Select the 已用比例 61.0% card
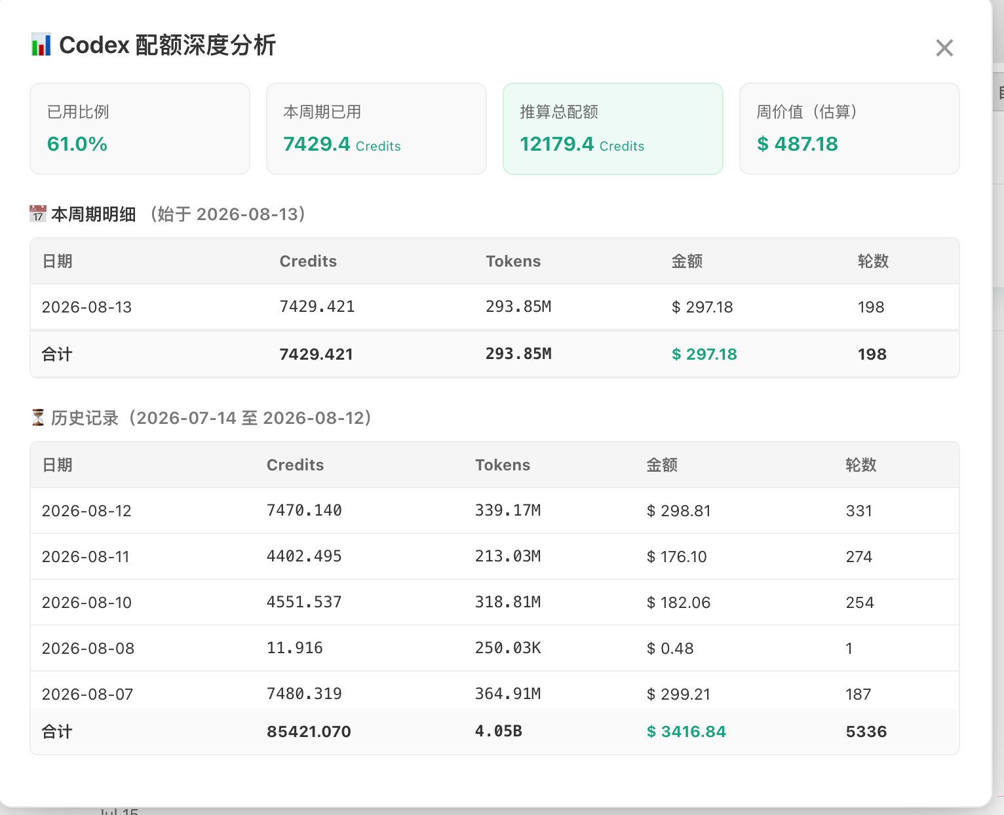The width and height of the screenshot is (1004, 815). point(140,128)
